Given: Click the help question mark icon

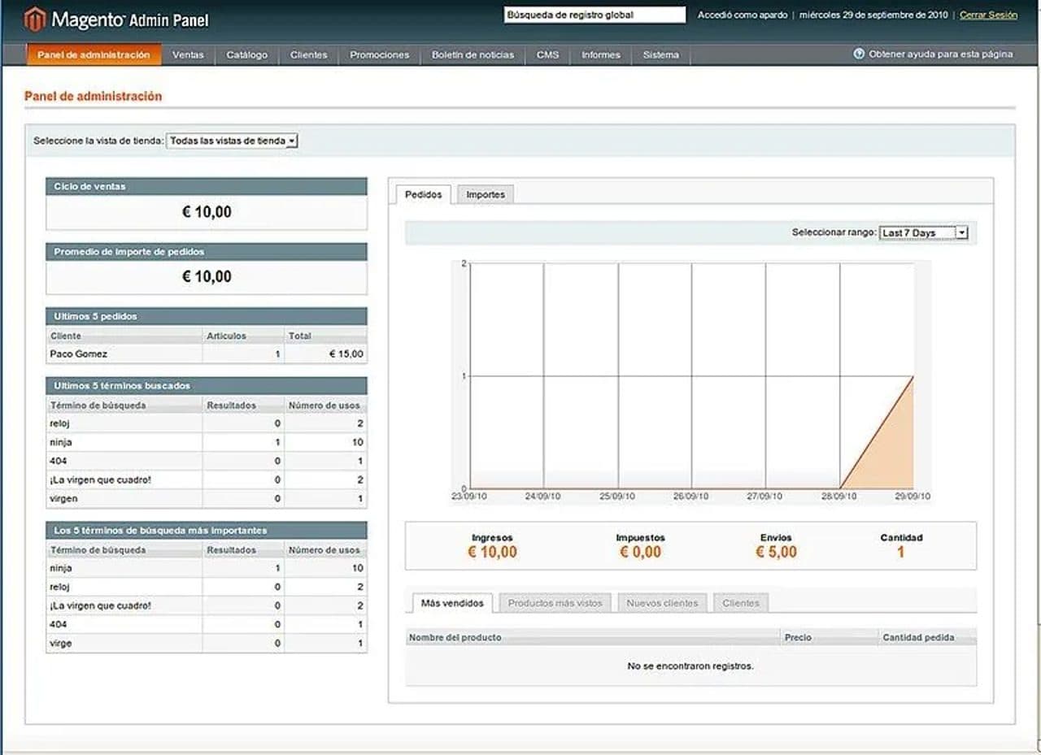Looking at the screenshot, I should pos(859,54).
